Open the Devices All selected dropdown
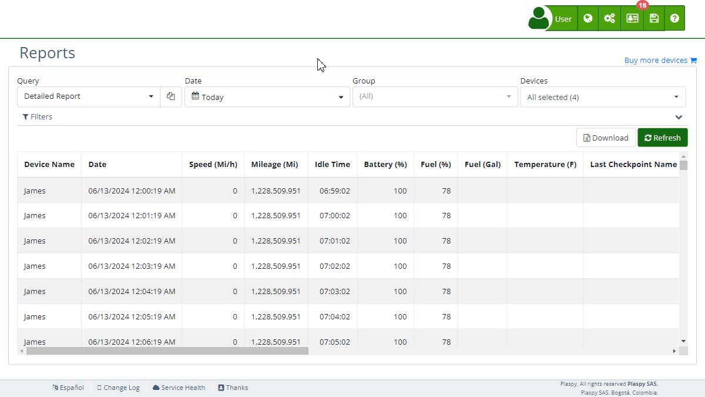705x397 pixels. click(x=603, y=97)
